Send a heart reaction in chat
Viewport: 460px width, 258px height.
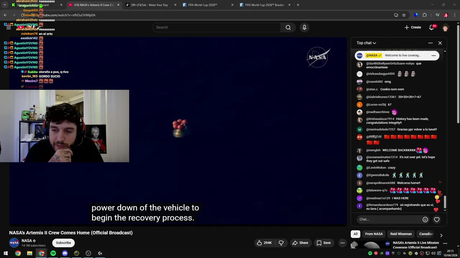(x=437, y=219)
